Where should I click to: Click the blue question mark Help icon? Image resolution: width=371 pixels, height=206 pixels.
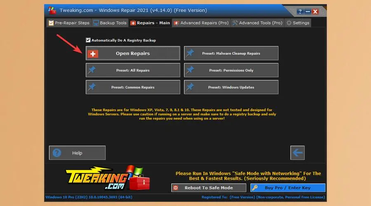tap(57, 153)
